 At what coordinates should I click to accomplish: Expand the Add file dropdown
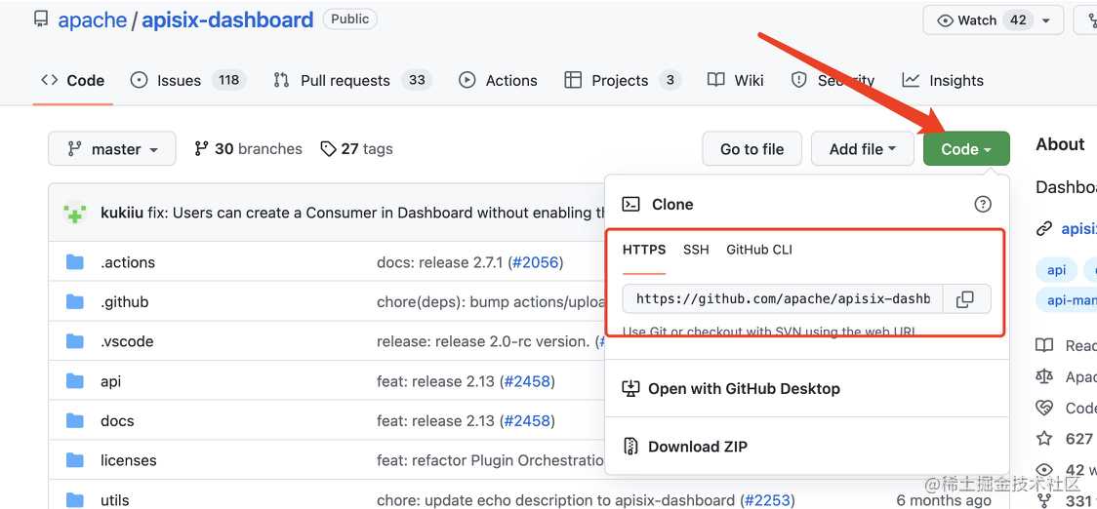(862, 149)
